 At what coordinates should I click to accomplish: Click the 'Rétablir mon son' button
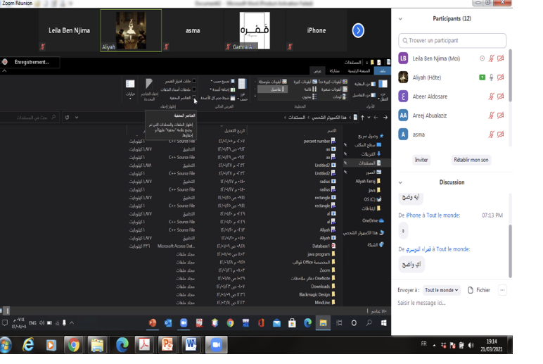(x=471, y=160)
